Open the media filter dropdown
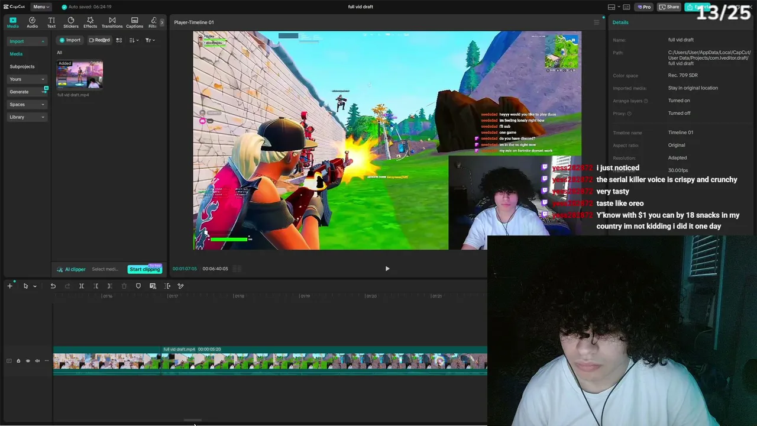 click(x=150, y=40)
